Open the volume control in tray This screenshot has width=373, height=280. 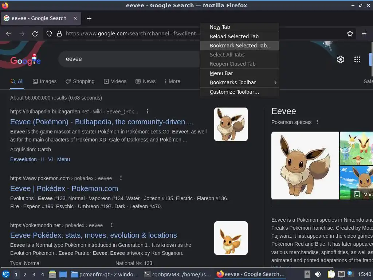coord(318,274)
